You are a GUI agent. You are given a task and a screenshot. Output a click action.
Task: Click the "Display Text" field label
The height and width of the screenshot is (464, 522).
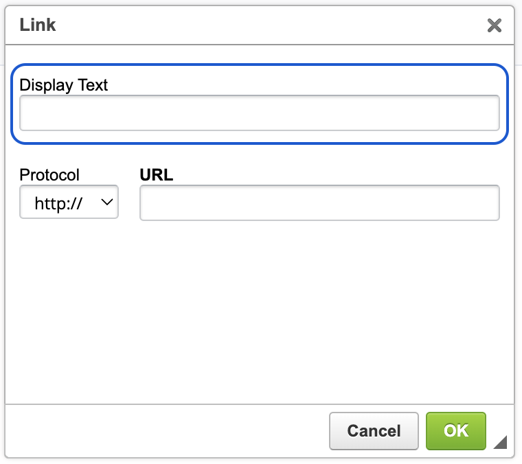coord(64,85)
